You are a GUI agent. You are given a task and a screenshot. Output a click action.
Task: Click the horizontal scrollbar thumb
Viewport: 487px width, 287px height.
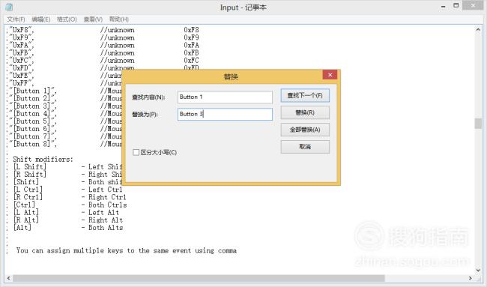[x=199, y=278]
